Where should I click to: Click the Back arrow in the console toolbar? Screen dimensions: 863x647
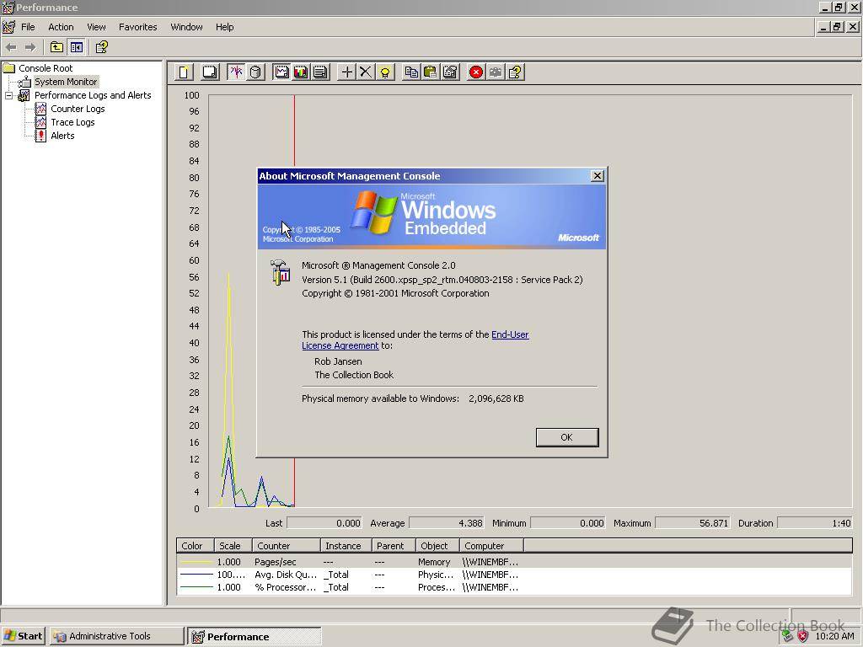pos(11,47)
